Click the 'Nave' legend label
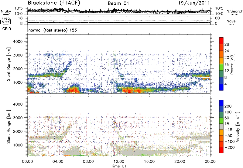This screenshot has height=168, width=243. 231,21
